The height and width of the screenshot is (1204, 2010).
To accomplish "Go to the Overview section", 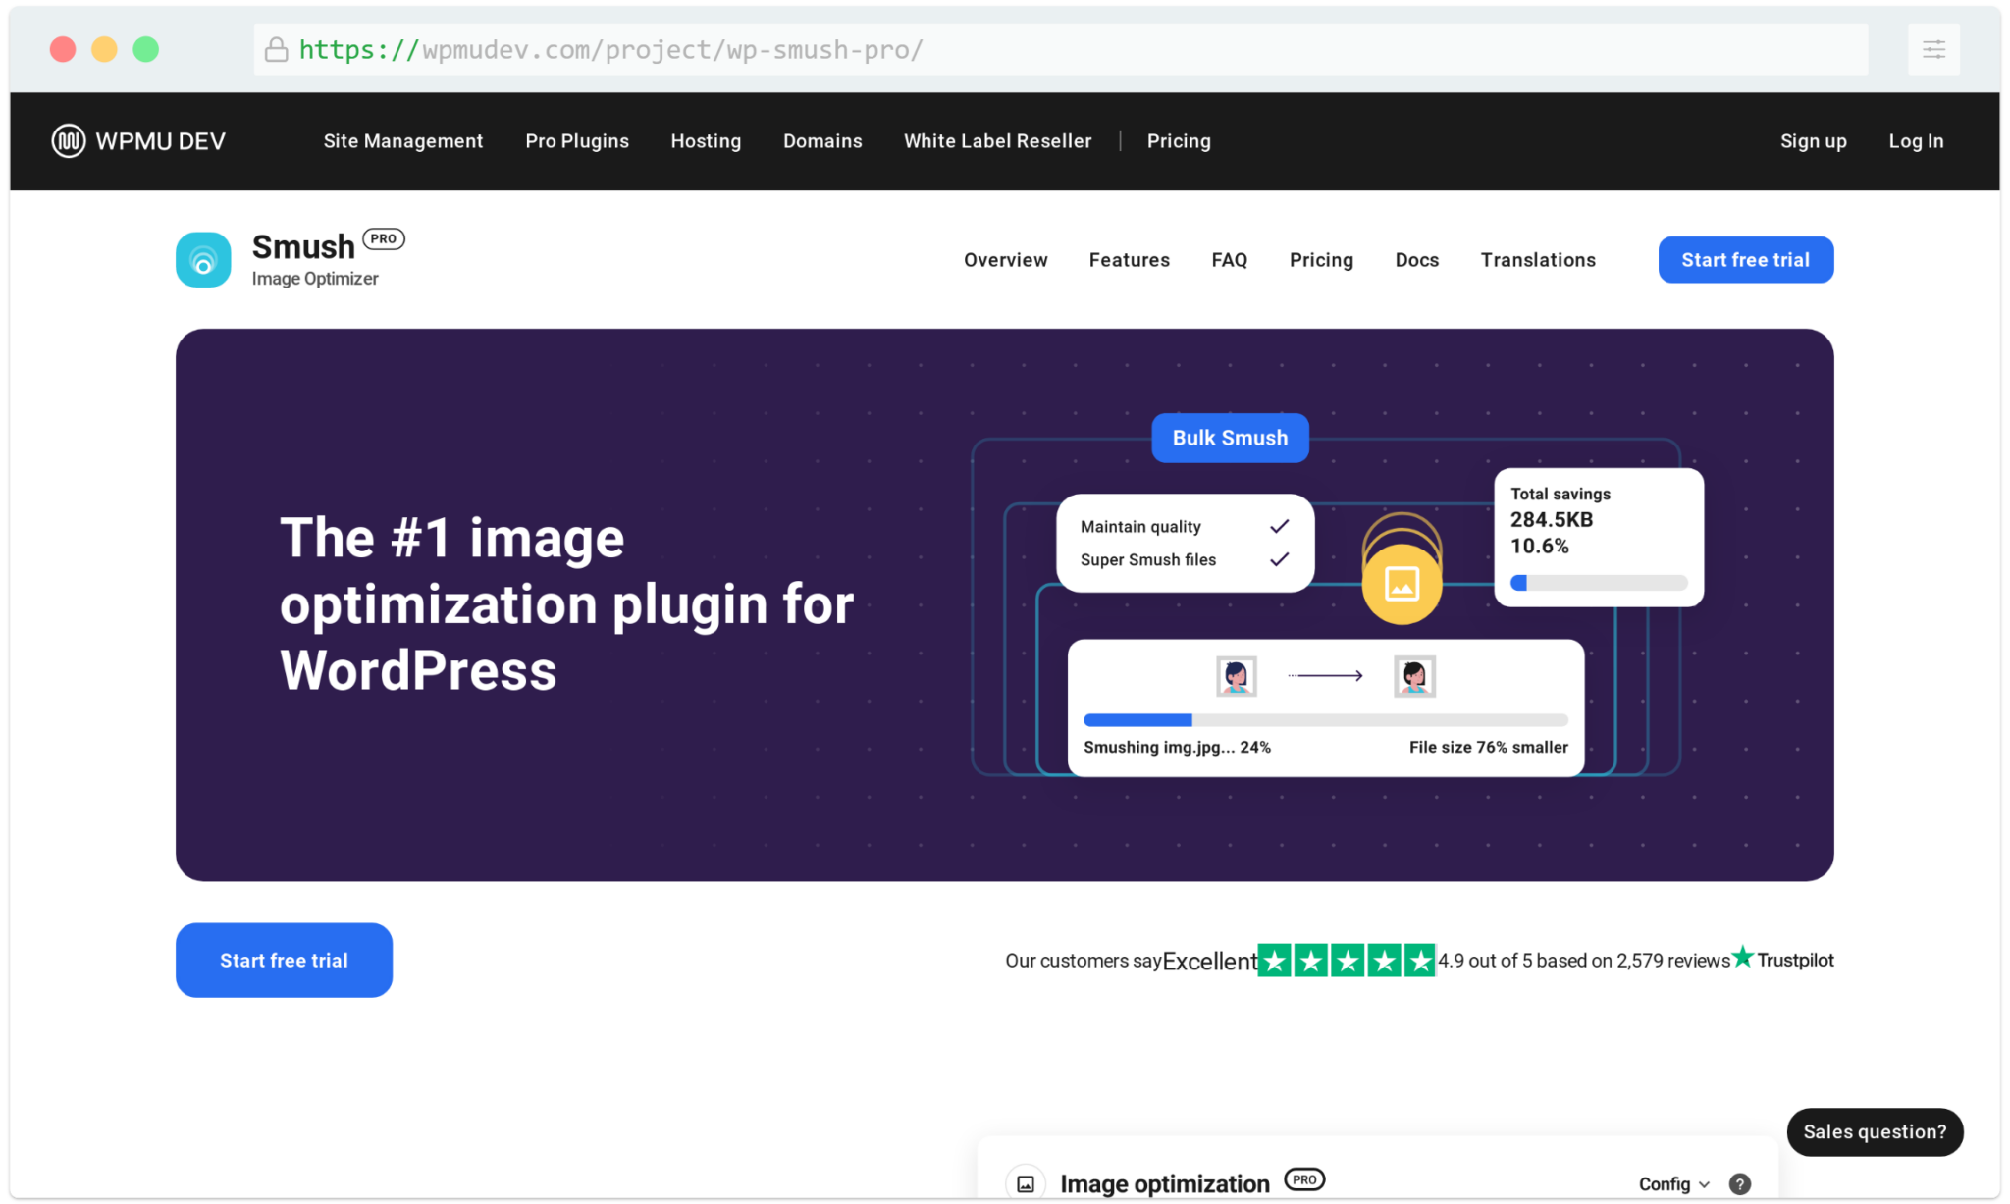I will pos(1005,260).
